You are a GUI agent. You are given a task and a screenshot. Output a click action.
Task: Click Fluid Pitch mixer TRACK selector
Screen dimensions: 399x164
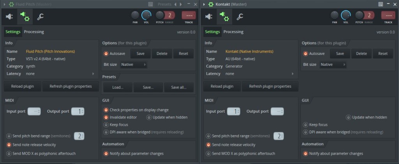189,15
